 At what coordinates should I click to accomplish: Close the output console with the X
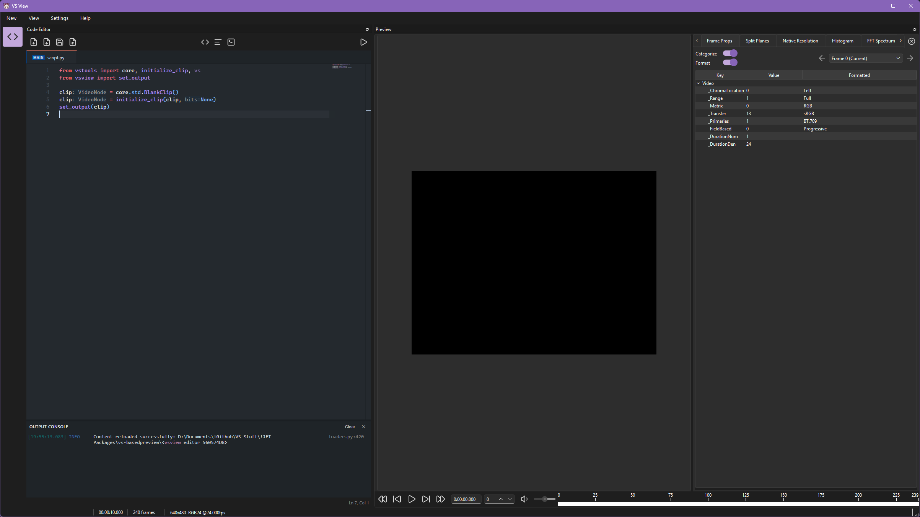pyautogui.click(x=364, y=427)
